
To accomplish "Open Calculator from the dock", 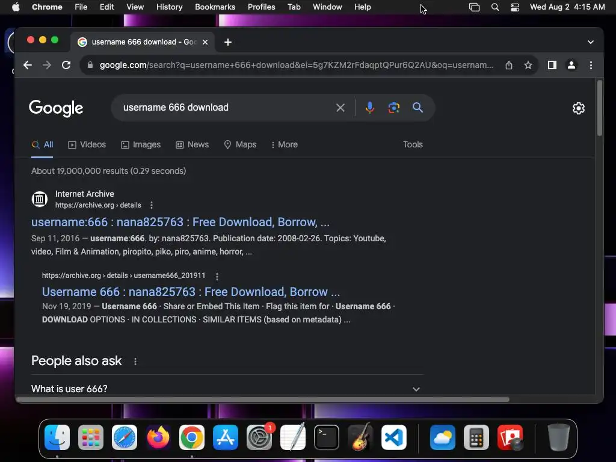I will (476, 437).
